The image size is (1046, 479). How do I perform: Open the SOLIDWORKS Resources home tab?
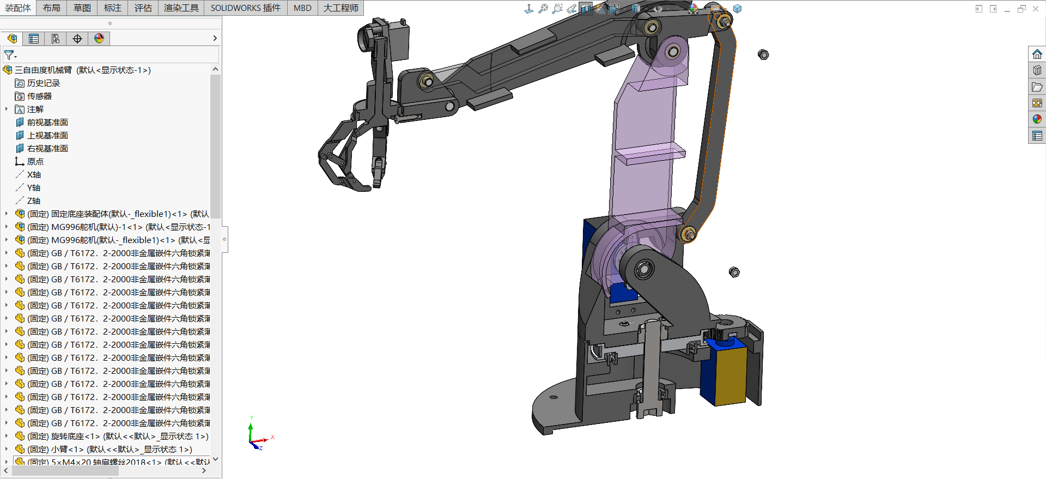coord(1037,54)
